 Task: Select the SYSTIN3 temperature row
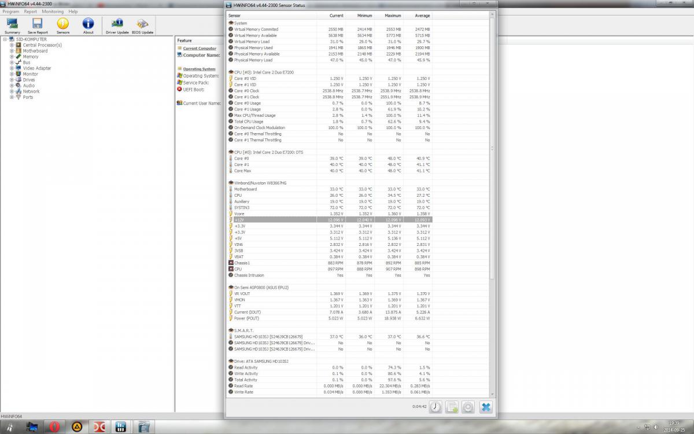coord(329,207)
